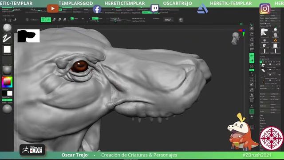Image resolution: width=284 pixels, height=160 pixels.
Task: Enable Edit mode in the top shelf
Action: click(43, 20)
